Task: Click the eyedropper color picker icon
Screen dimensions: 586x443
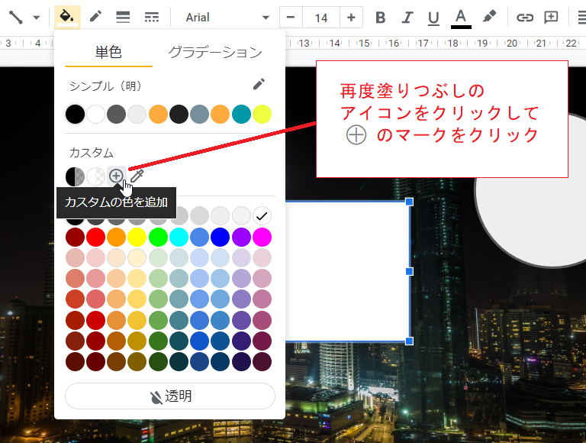Action: [x=137, y=176]
